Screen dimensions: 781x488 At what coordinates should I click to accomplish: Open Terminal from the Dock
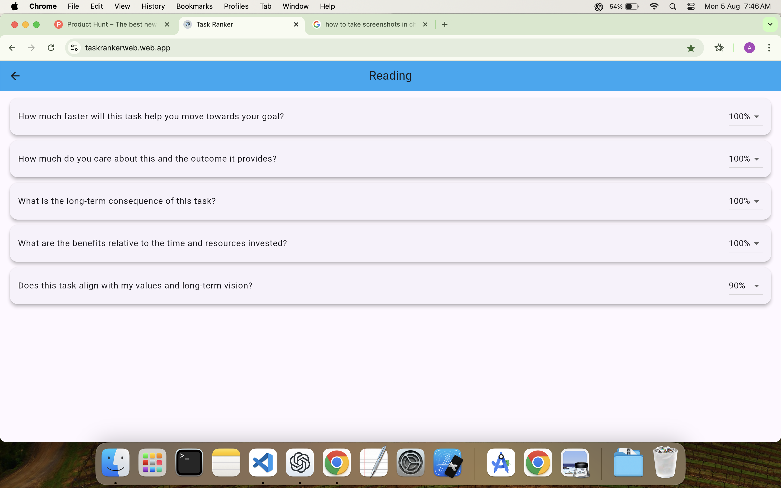coord(189,463)
